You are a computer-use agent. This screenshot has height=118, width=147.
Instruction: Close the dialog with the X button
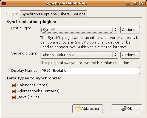(x=142, y=4)
